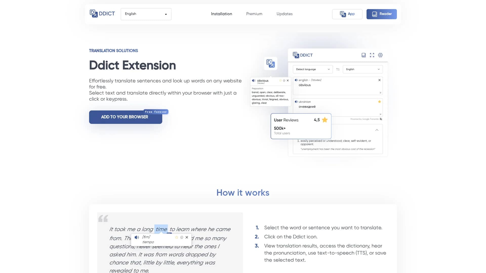
Task: Click the reader book icon in extension preview
Action: click(x=363, y=55)
